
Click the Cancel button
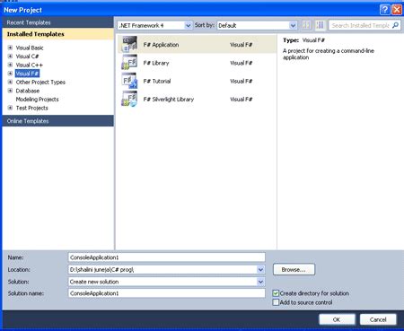(378, 319)
